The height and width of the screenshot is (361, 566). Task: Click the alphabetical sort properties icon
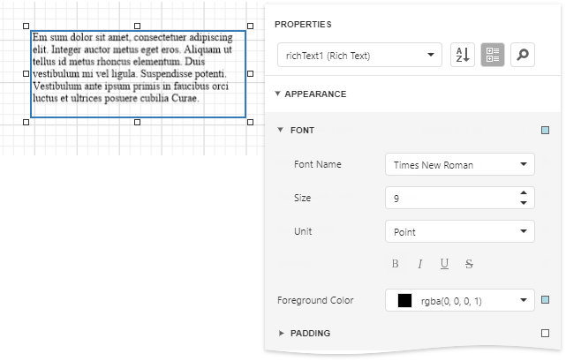pos(463,55)
